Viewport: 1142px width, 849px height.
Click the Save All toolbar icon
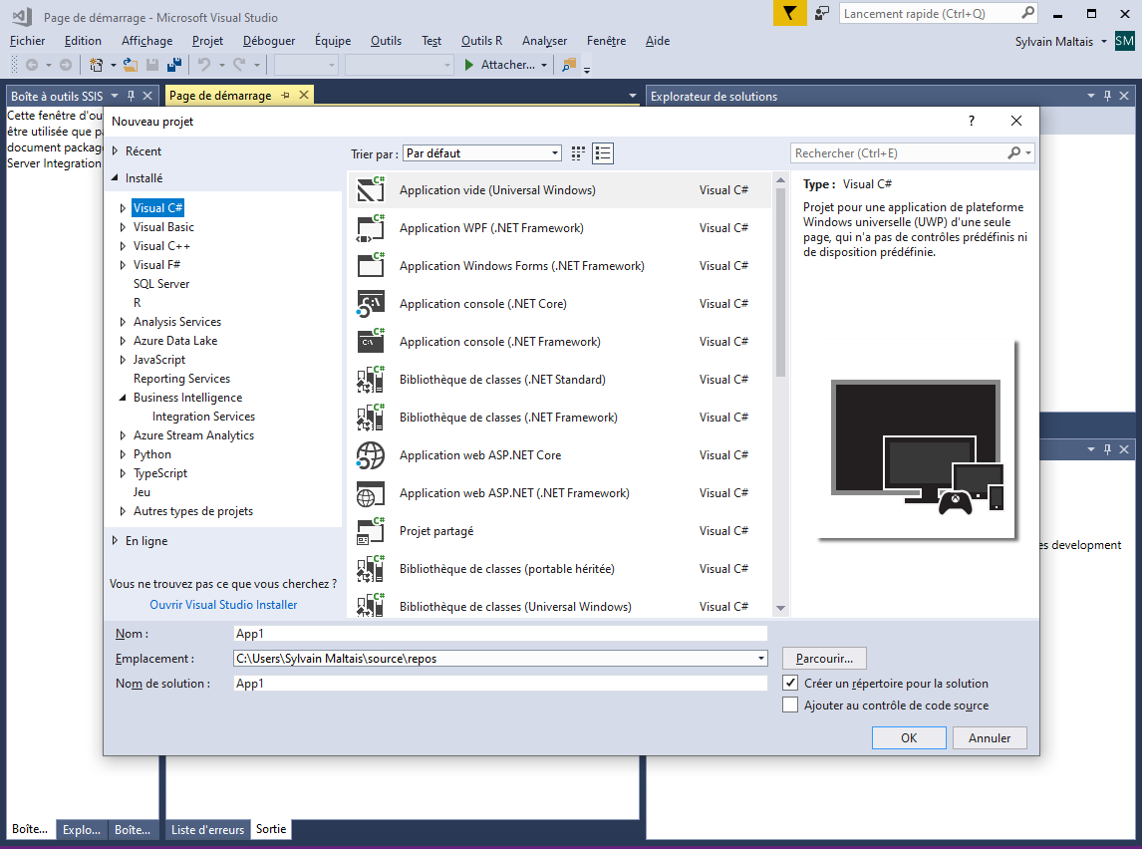click(x=174, y=65)
